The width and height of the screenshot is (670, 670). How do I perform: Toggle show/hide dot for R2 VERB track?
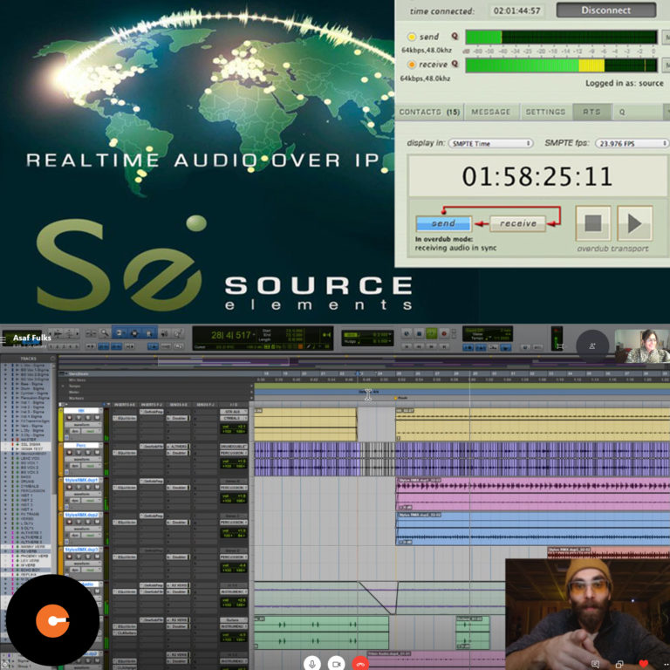tap(5, 551)
